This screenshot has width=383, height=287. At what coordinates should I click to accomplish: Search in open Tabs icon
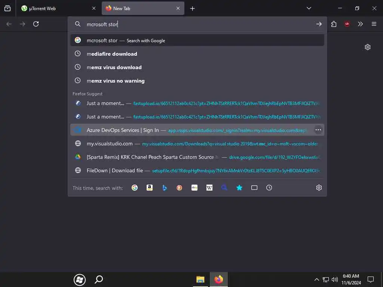(x=254, y=188)
